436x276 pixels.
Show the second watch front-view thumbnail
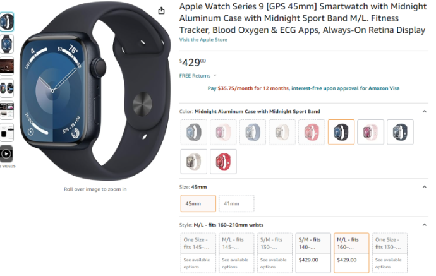click(7, 44)
